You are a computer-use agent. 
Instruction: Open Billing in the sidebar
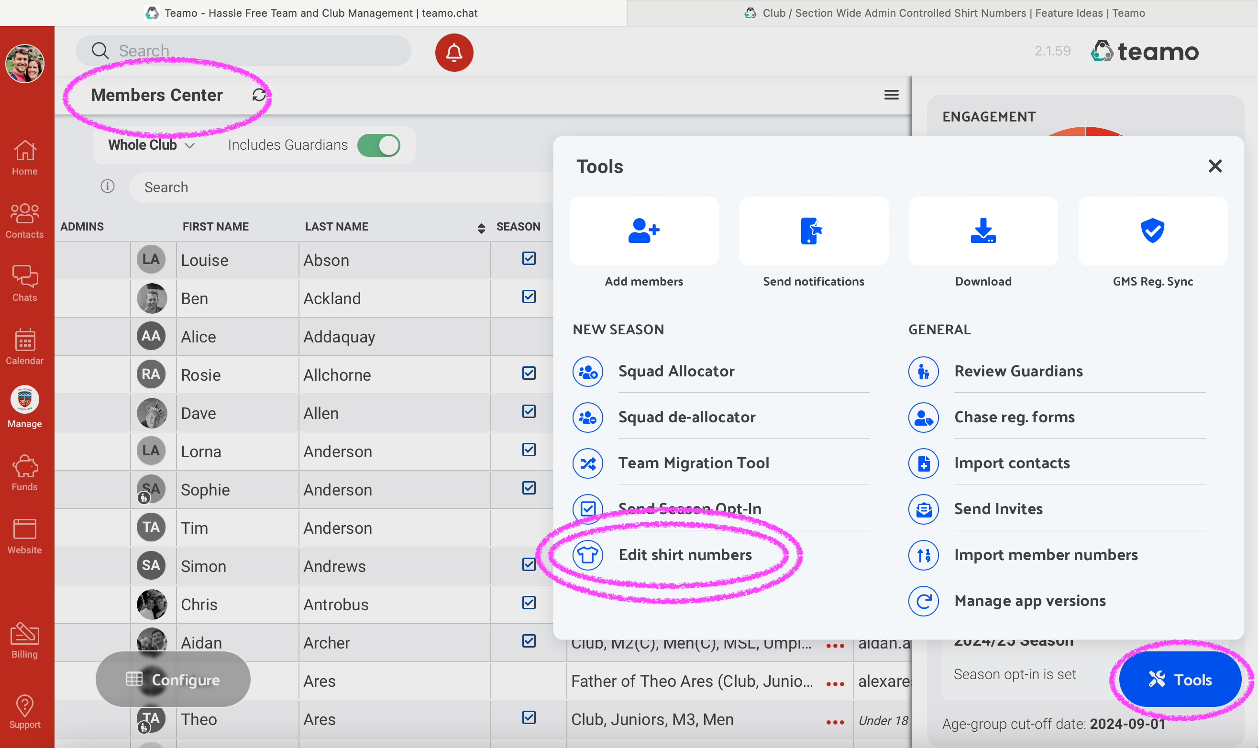pyautogui.click(x=25, y=641)
